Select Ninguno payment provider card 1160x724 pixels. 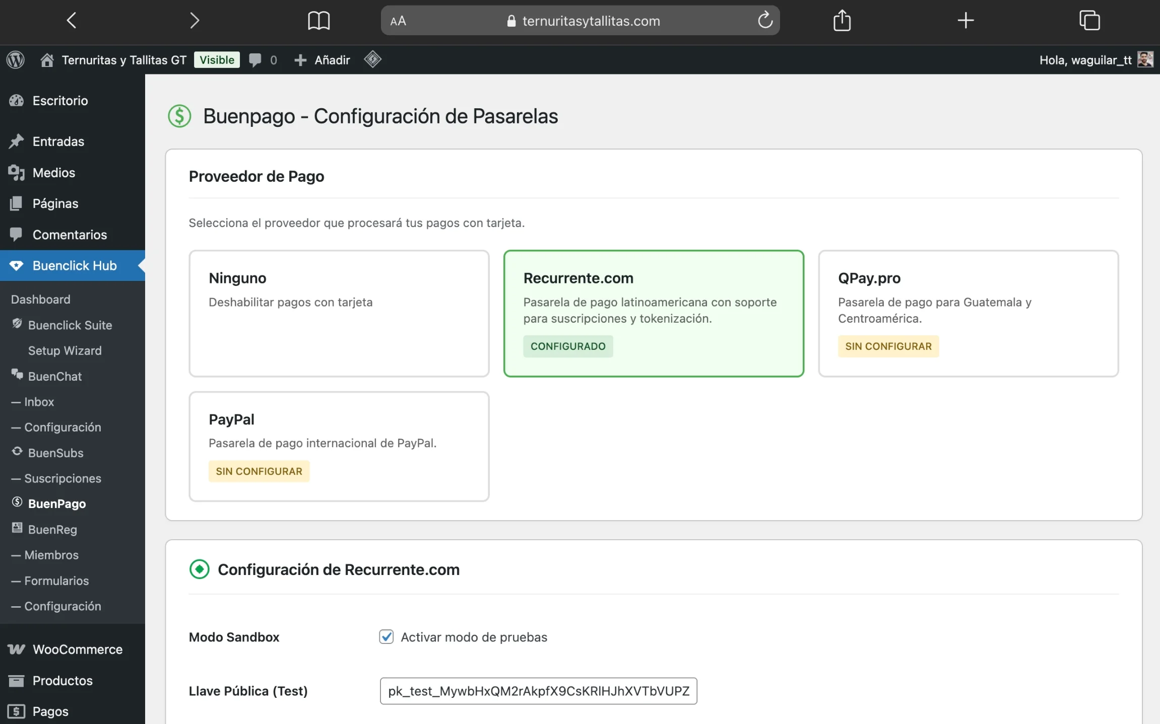339,313
